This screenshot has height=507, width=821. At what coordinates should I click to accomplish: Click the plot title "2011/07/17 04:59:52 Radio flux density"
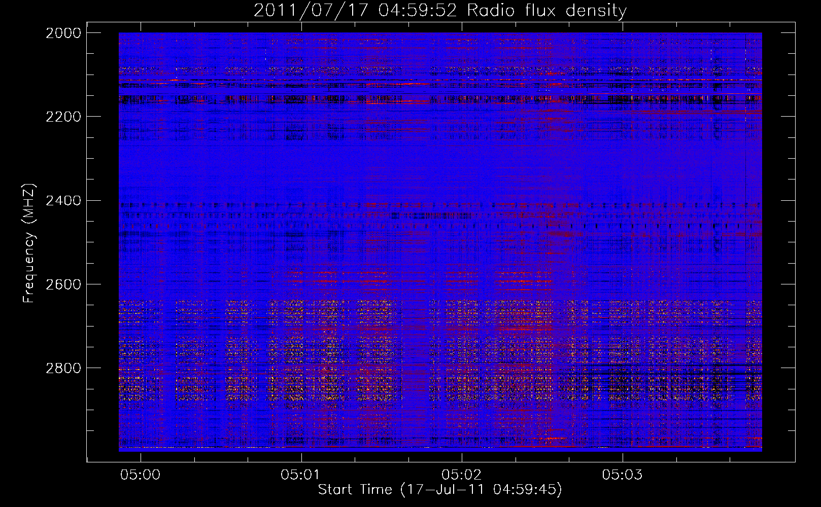[x=440, y=11]
